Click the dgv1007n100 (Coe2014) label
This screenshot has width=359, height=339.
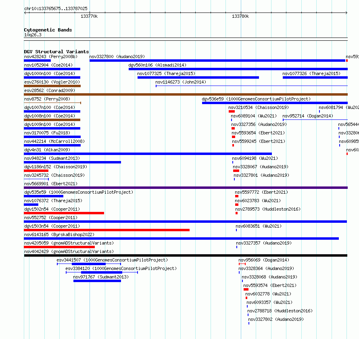tap(50, 107)
